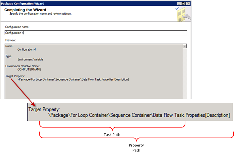This screenshot has height=153, width=234.
Task: Click the Target Property path in preview
Action: (73, 79)
